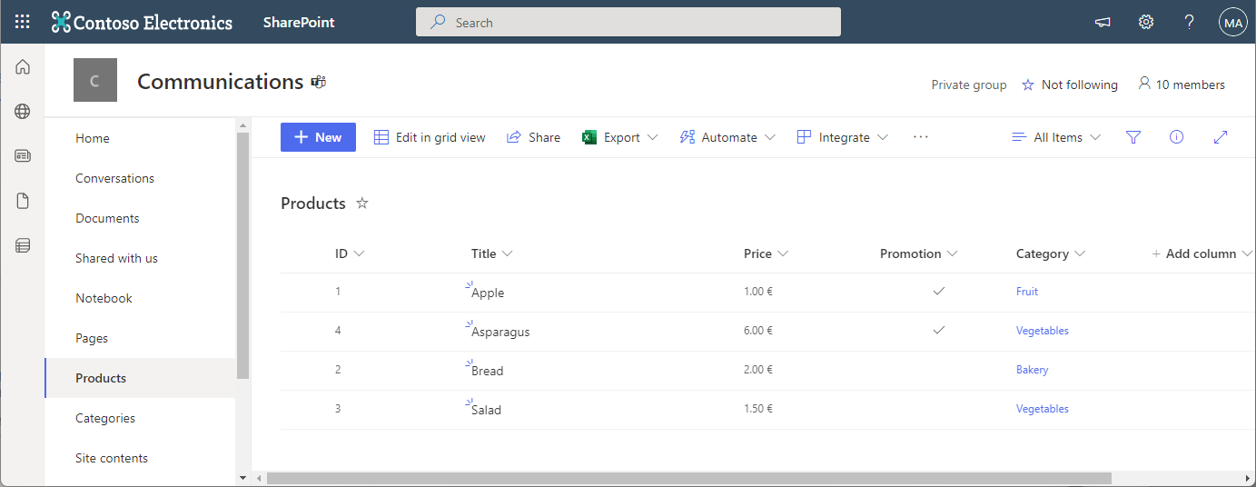Click the Communications site logo tile
The width and height of the screenshot is (1256, 487).
tap(95, 80)
